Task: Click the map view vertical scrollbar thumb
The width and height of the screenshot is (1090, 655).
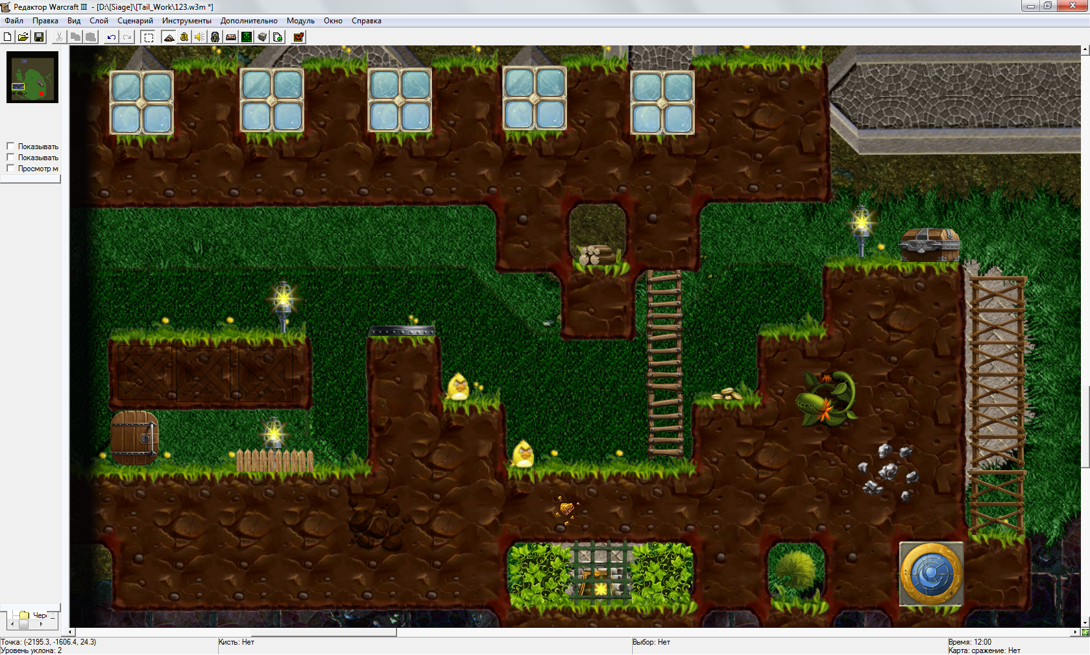Action: (x=1085, y=427)
